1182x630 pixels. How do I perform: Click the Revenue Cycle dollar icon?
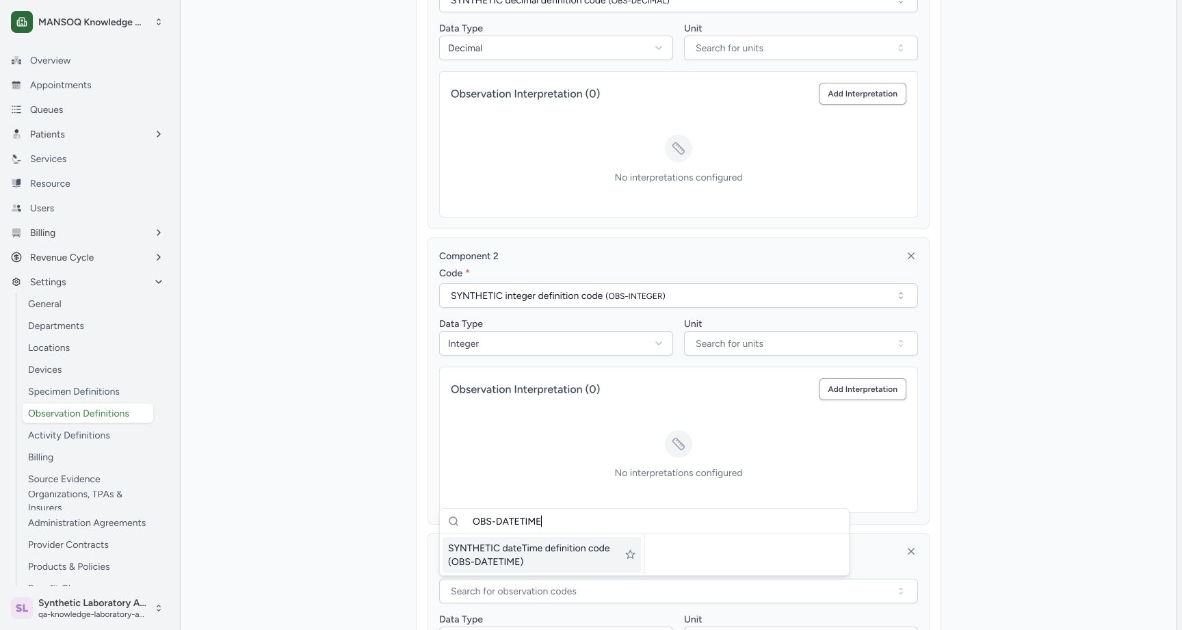click(x=16, y=257)
